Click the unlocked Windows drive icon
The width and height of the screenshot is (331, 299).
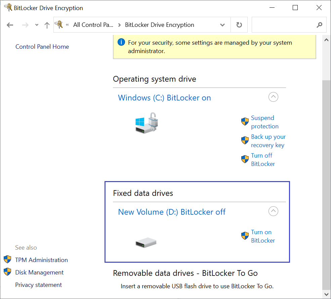(147, 123)
